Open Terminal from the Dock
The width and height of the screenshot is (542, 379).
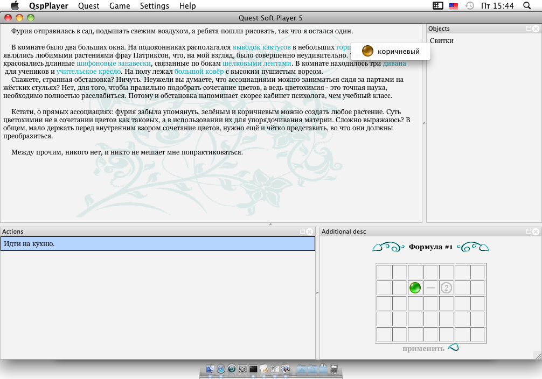[x=253, y=369]
